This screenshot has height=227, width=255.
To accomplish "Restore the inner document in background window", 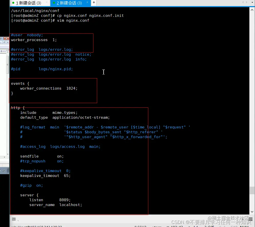I will tap(4, 42).
